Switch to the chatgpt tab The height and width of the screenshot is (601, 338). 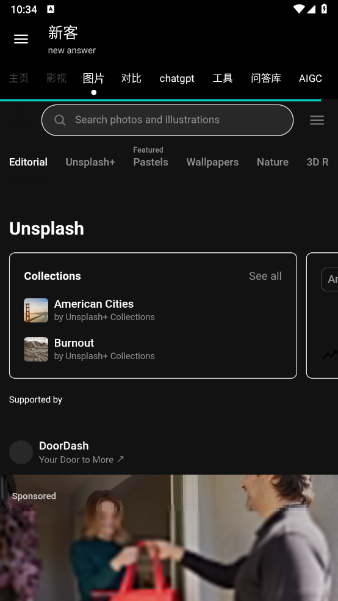click(177, 79)
